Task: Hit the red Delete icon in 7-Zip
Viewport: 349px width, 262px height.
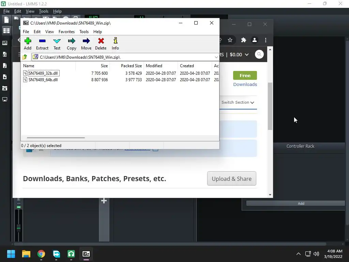Action: (101, 44)
